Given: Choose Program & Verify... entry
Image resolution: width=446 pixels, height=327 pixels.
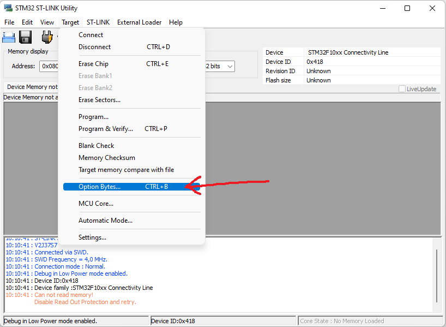Looking at the screenshot, I should click(132, 129).
